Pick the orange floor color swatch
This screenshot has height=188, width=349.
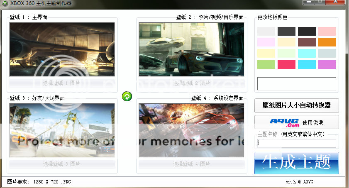(327, 42)
